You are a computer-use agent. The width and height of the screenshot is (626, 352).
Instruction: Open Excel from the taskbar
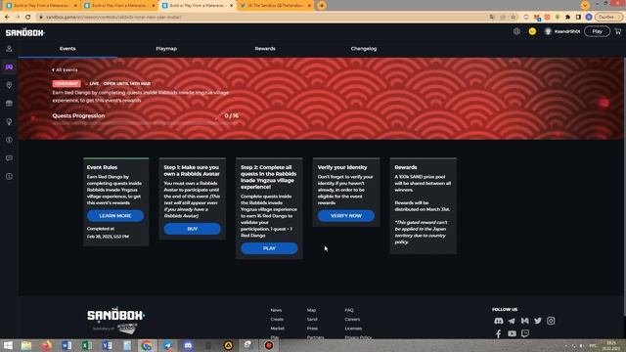pyautogui.click(x=87, y=345)
